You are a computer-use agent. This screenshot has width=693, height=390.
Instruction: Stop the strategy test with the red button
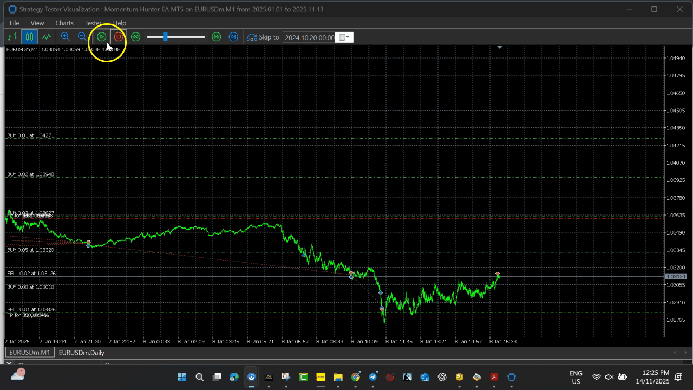click(119, 37)
